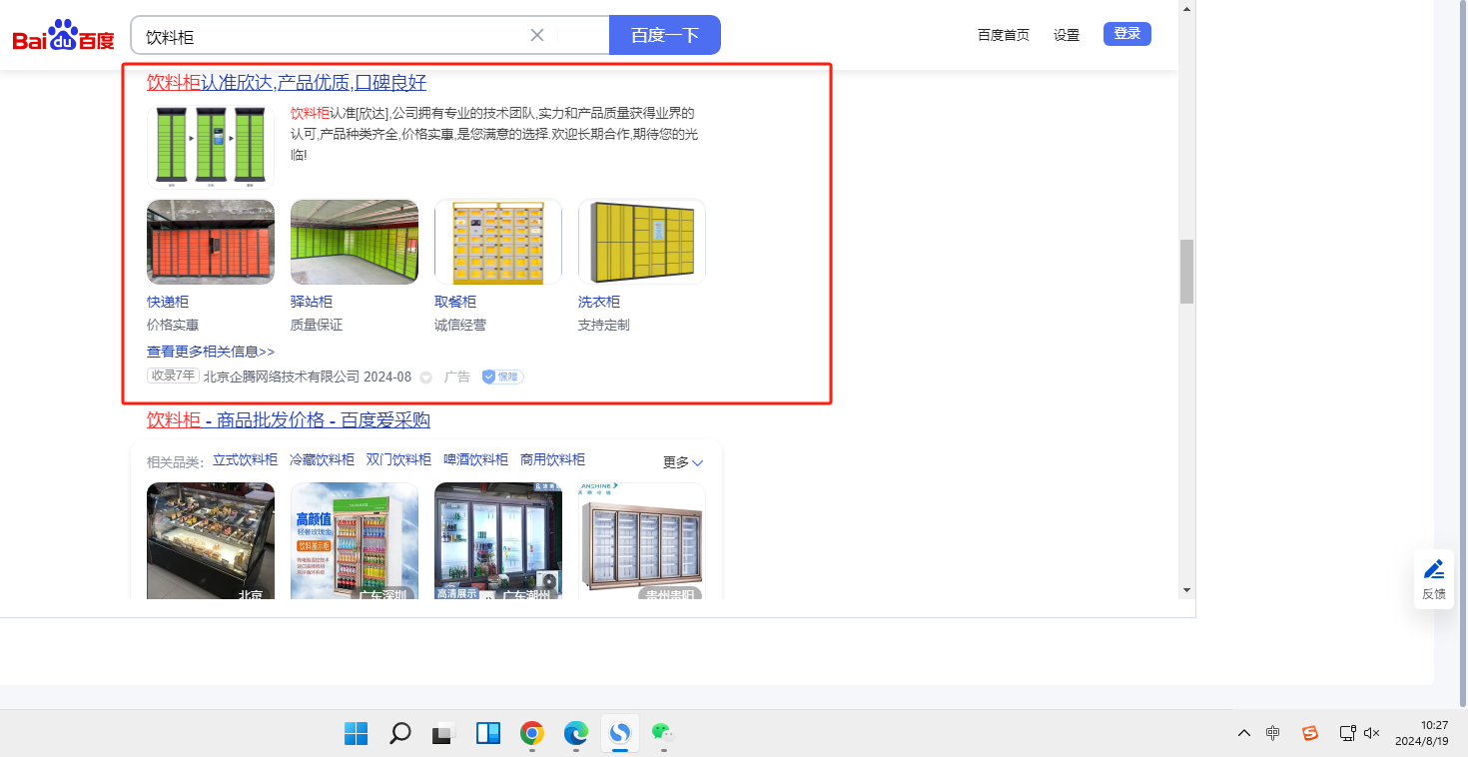Select the 双门饮料柜 category
Screen dimensions: 1468x757
(x=398, y=459)
